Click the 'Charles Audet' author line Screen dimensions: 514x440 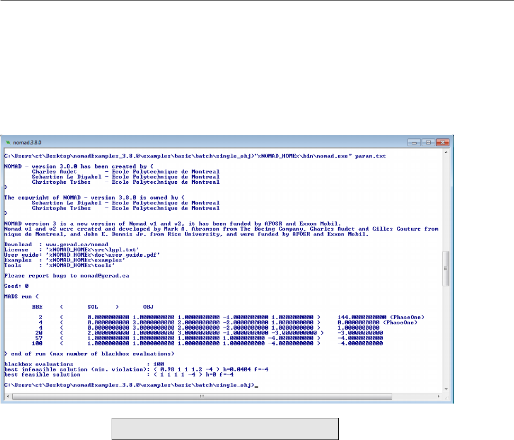[125, 172]
